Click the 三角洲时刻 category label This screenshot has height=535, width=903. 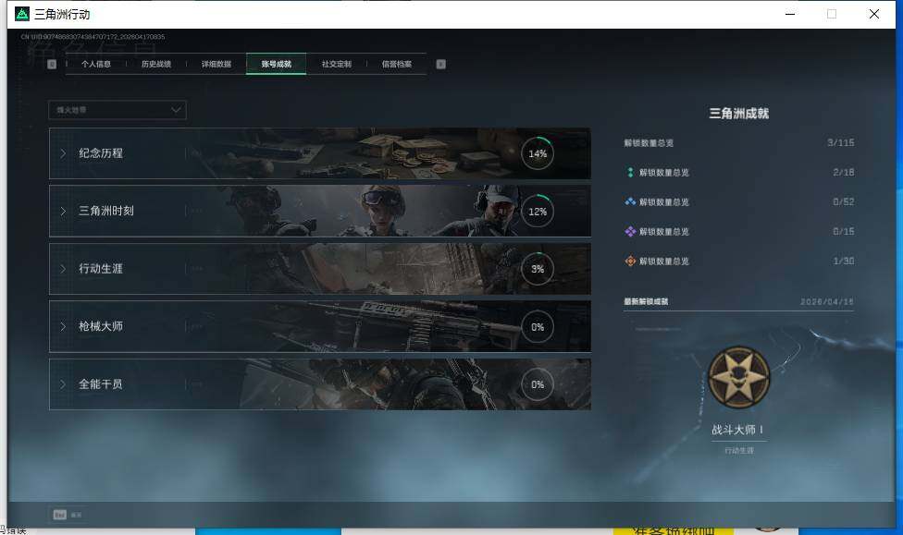(x=106, y=211)
